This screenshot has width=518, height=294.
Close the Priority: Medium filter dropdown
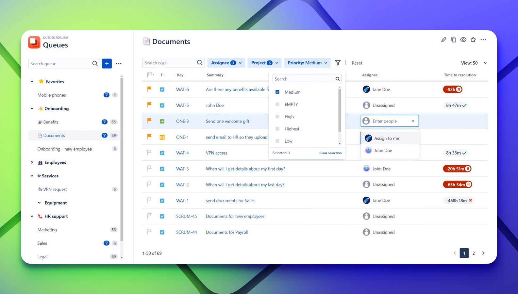307,63
